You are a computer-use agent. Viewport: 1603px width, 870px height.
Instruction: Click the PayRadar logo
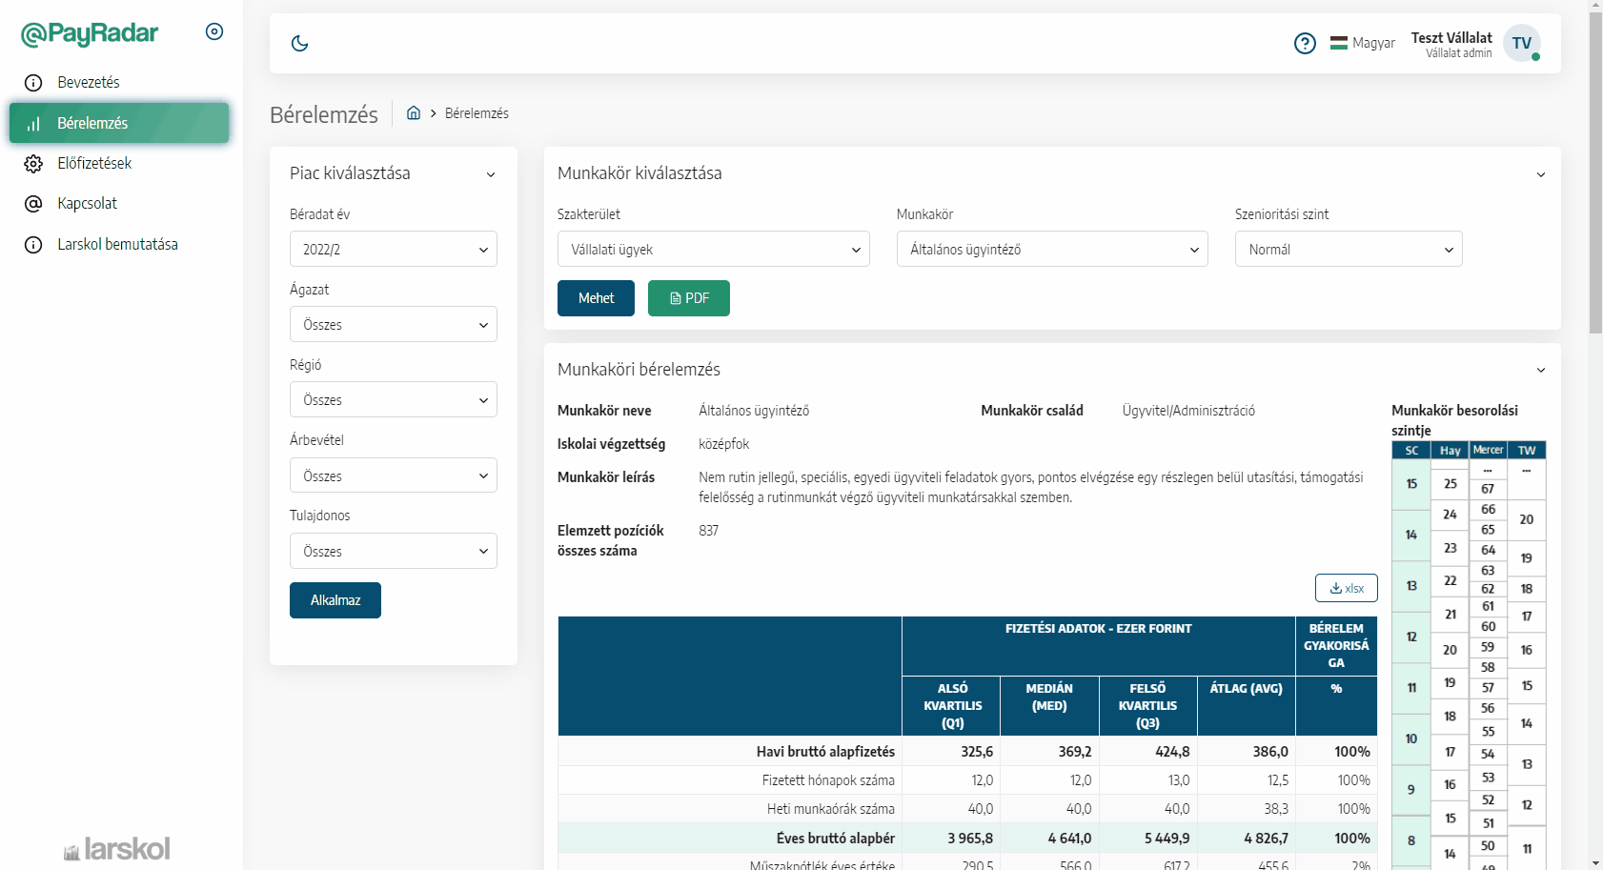pyautogui.click(x=90, y=33)
